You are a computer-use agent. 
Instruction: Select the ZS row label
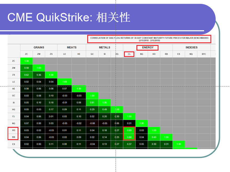(x=14, y=75)
